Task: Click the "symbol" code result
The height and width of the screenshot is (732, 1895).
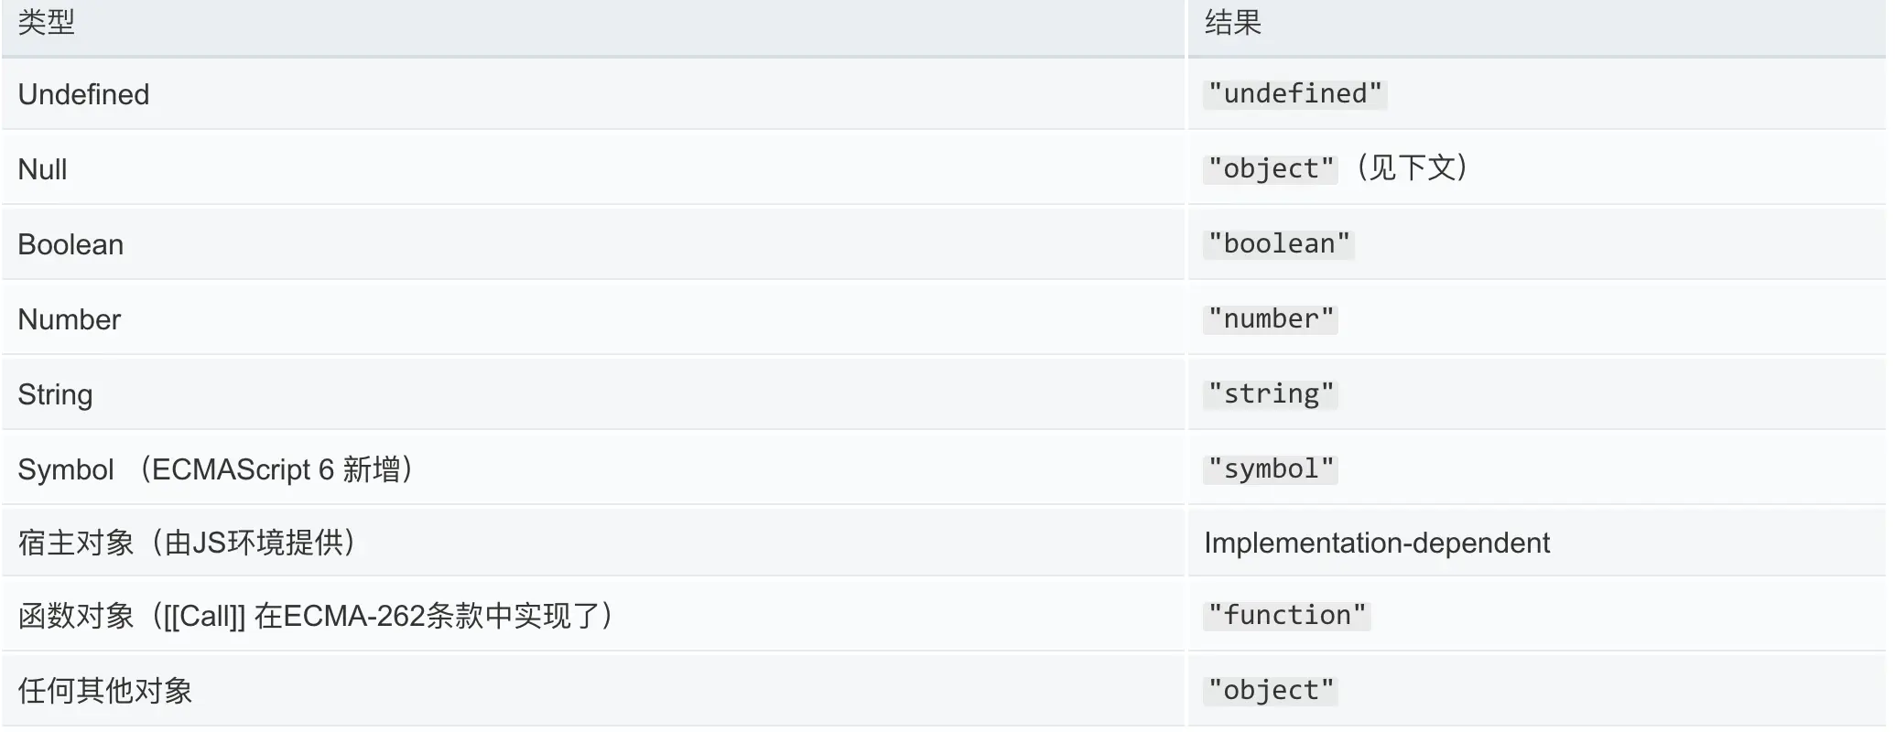Action: 1270,468
